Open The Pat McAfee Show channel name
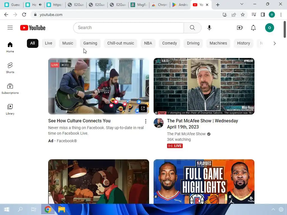Image resolution: width=287 pixels, height=215 pixels. (x=186, y=134)
